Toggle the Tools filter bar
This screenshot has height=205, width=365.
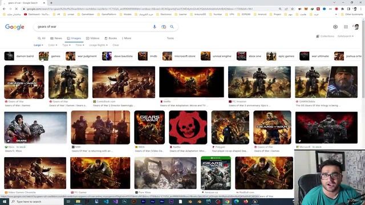click(170, 38)
